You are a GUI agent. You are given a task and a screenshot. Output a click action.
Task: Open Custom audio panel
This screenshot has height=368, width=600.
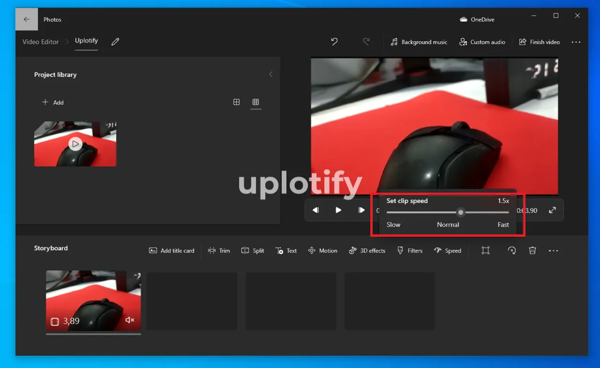[x=482, y=42]
